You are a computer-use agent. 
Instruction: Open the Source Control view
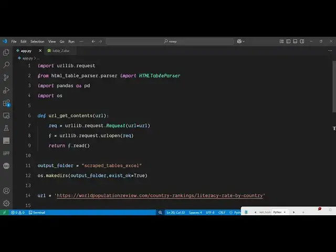[x=6, y=77]
